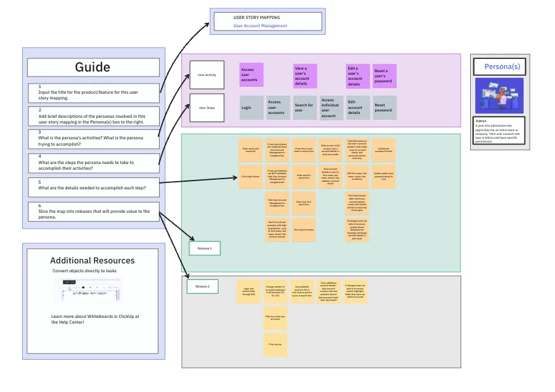Click the 'See list of all user accounts' note
The height and width of the screenshot is (392, 555).
pyautogui.click(x=277, y=230)
